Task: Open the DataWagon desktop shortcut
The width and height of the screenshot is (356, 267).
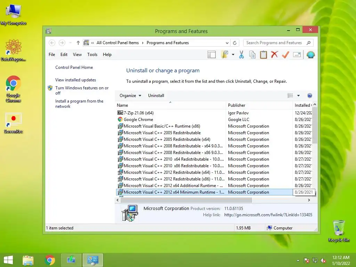Action: point(14,50)
